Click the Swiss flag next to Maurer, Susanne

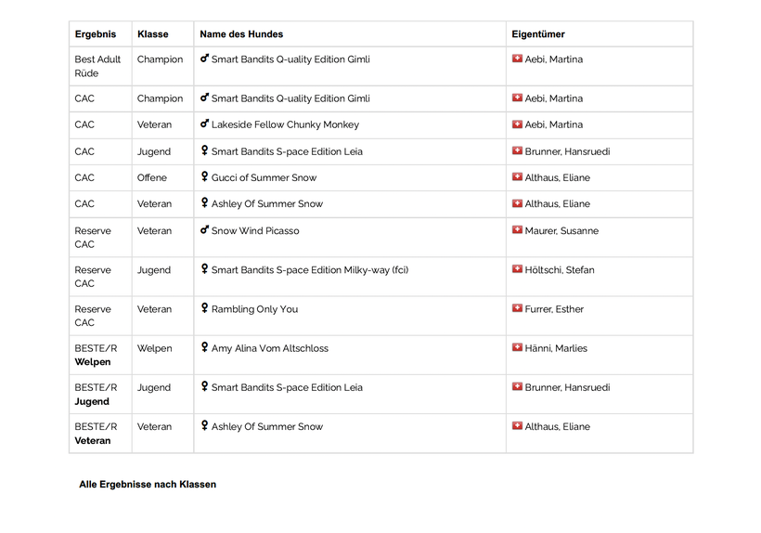tap(517, 230)
